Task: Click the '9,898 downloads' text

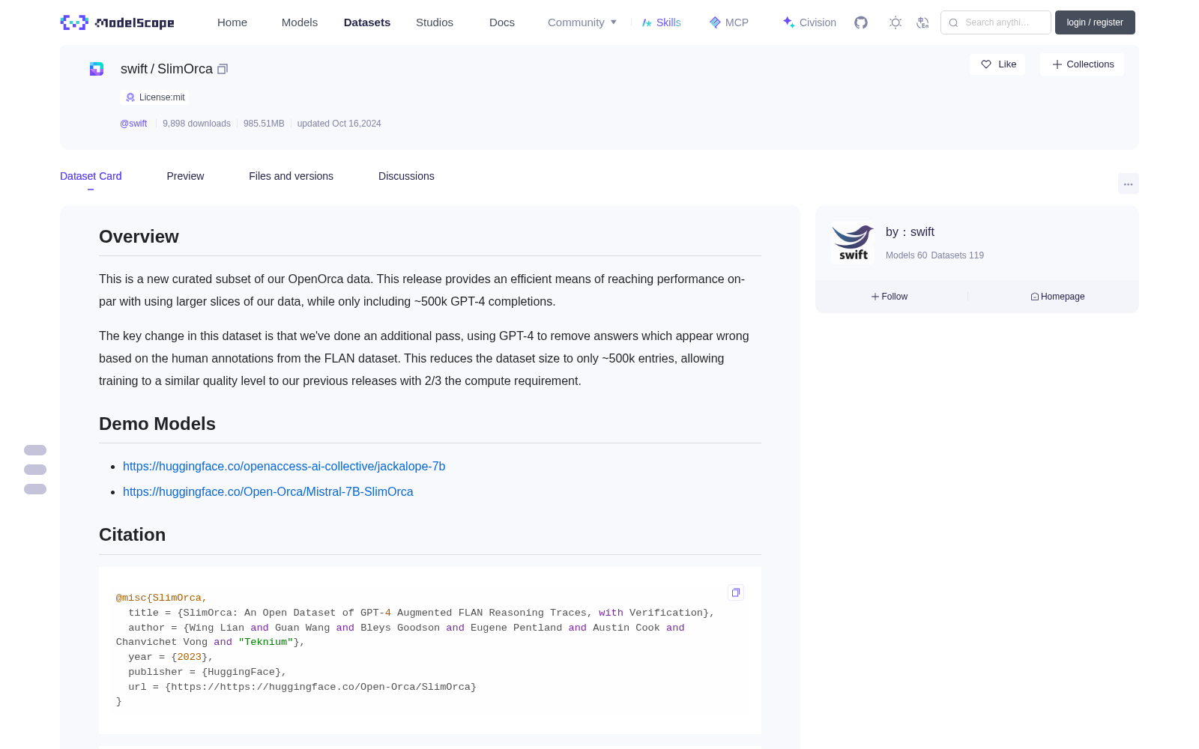Action: (196, 124)
